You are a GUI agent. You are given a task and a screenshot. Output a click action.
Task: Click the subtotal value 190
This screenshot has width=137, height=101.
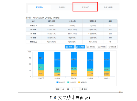click(110, 38)
